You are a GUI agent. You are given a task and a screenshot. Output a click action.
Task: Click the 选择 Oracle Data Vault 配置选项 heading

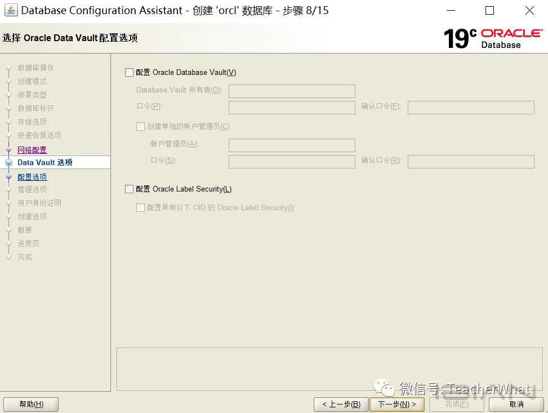[x=70, y=38]
